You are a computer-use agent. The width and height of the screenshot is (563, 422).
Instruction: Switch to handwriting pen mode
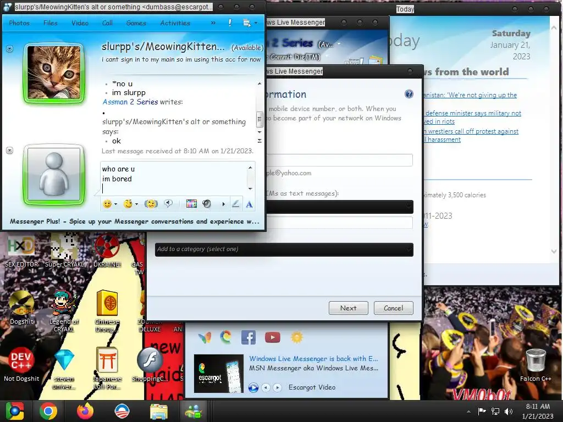tap(235, 204)
